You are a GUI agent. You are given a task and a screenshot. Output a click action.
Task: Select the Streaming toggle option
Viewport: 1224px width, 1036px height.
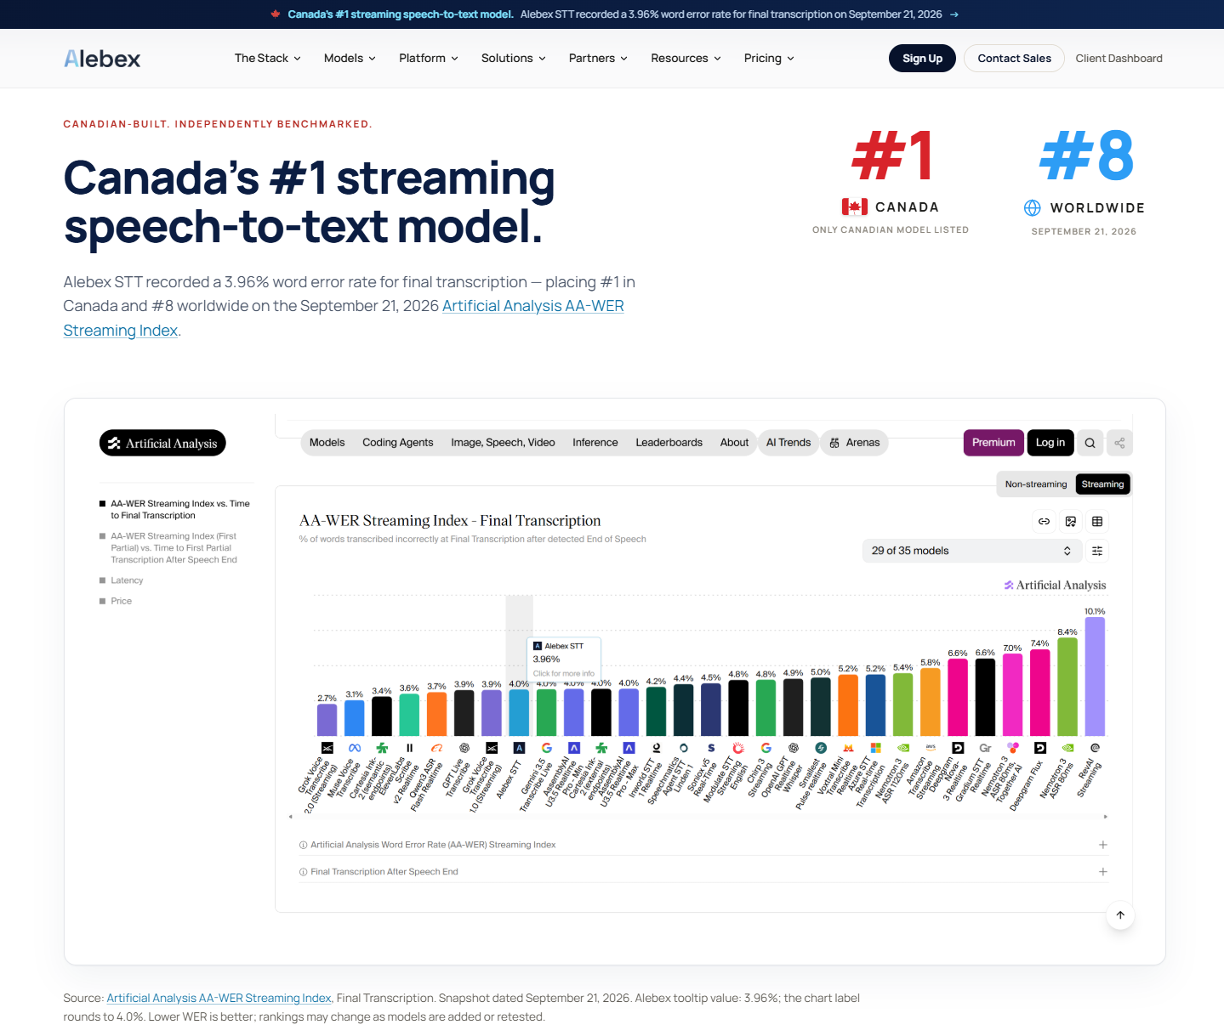(1102, 484)
